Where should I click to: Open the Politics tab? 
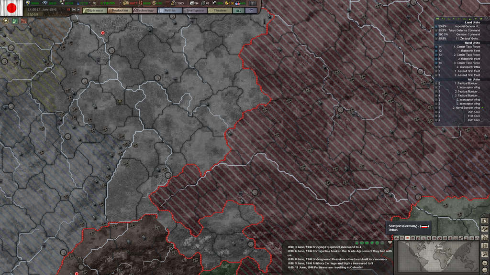coord(170,11)
